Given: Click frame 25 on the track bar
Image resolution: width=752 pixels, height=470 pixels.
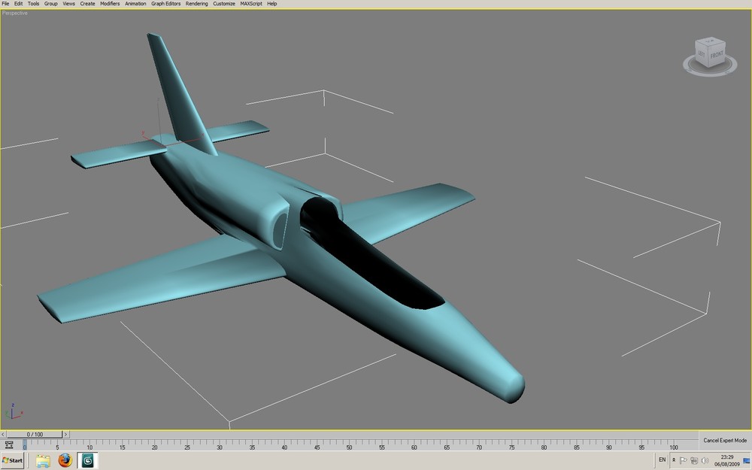Looking at the screenshot, I should (187, 445).
